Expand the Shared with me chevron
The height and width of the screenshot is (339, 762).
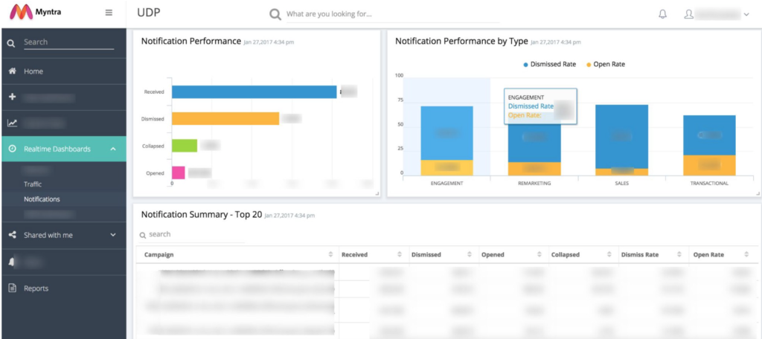[x=113, y=235]
